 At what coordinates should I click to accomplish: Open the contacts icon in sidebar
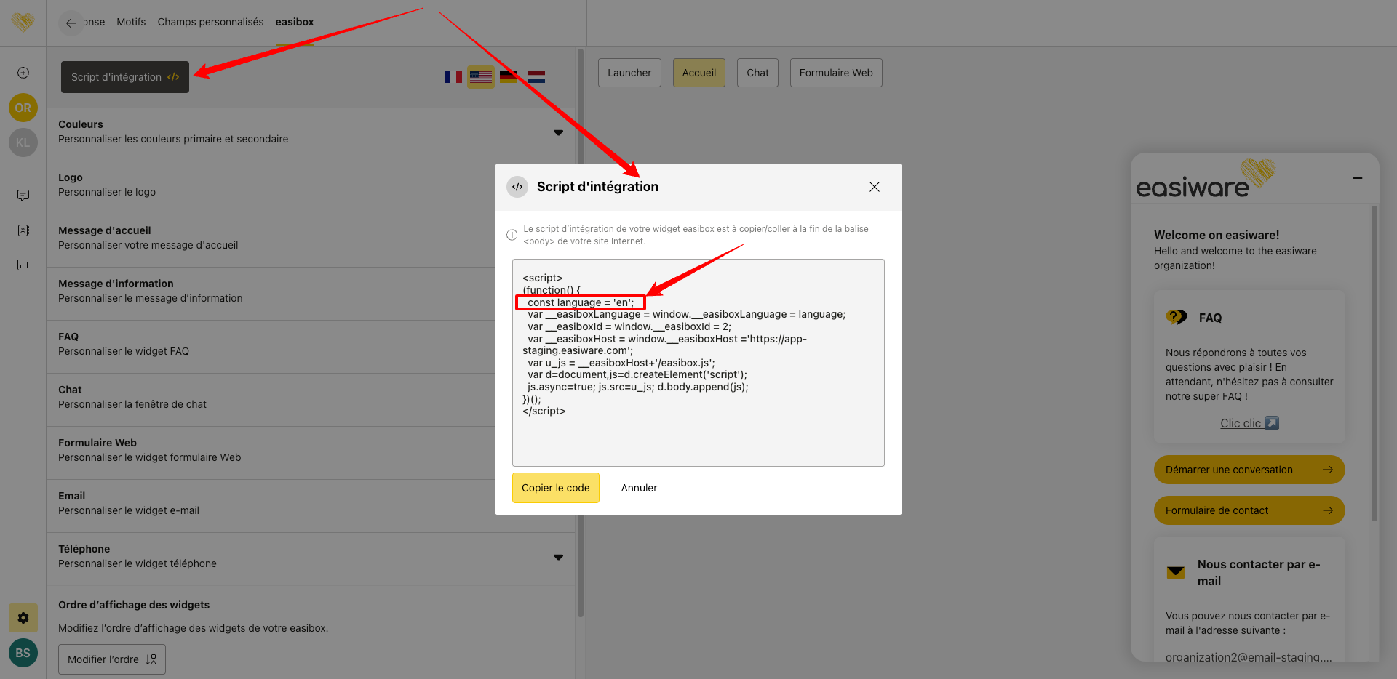click(x=23, y=230)
